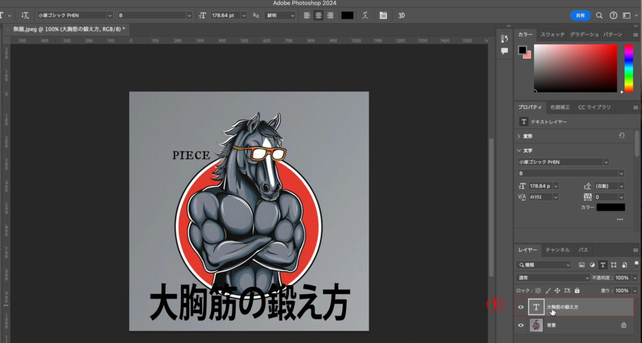Viewport: 642px width, 343px height.
Task: Expand the 変形 section
Action: [519, 136]
